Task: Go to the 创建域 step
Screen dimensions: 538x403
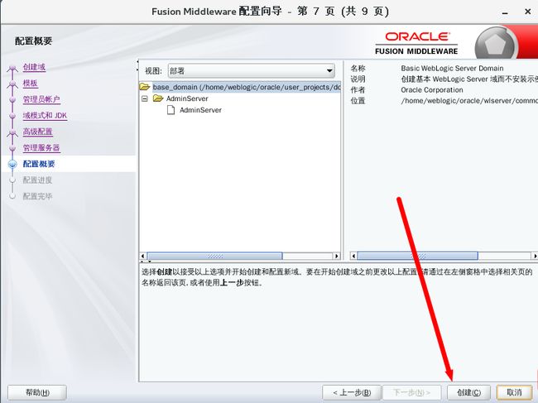Action: (34, 67)
